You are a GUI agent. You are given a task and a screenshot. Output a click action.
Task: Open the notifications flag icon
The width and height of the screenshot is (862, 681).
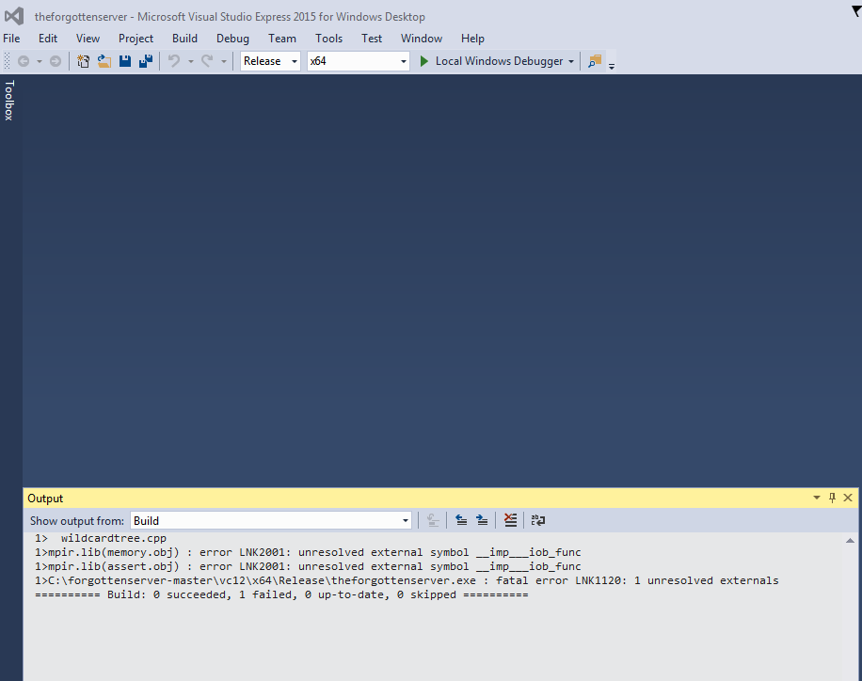click(x=855, y=11)
